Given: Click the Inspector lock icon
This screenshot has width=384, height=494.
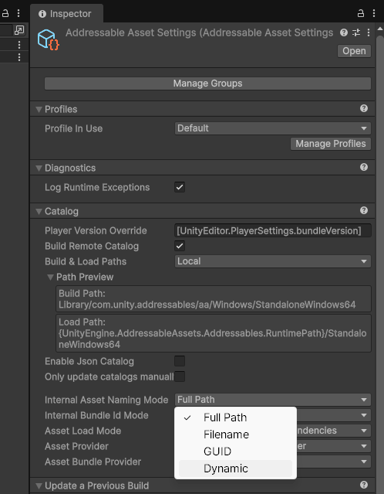Looking at the screenshot, I should (361, 13).
